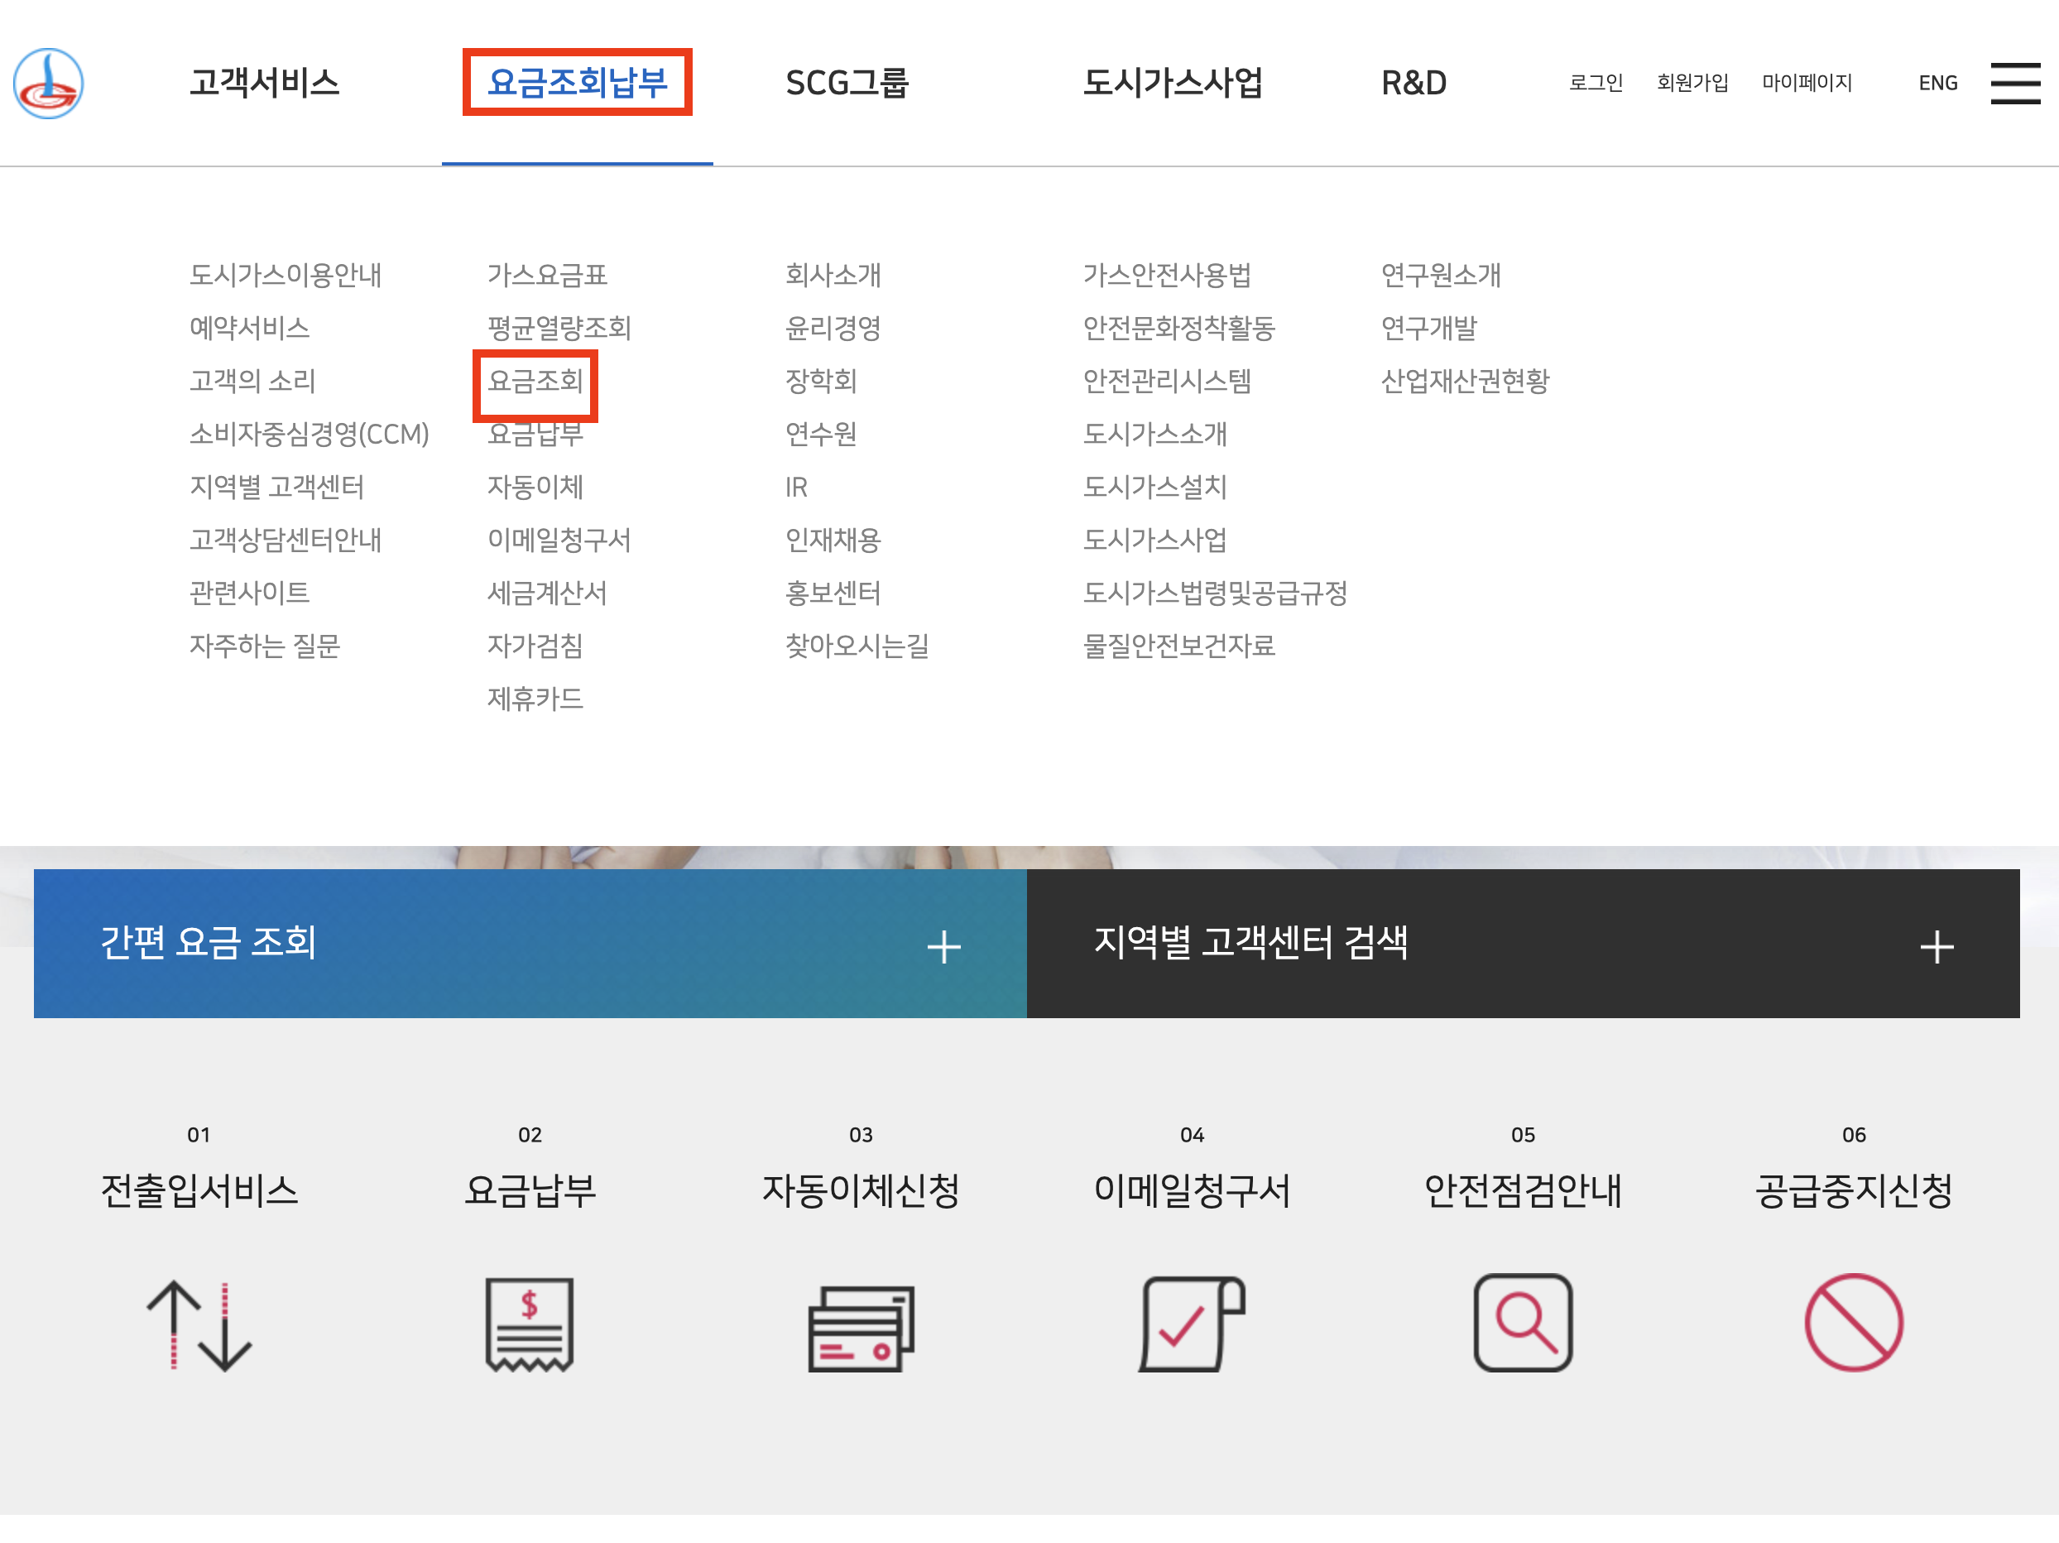
Task: Open 가스요금표 submenu item
Action: (547, 275)
